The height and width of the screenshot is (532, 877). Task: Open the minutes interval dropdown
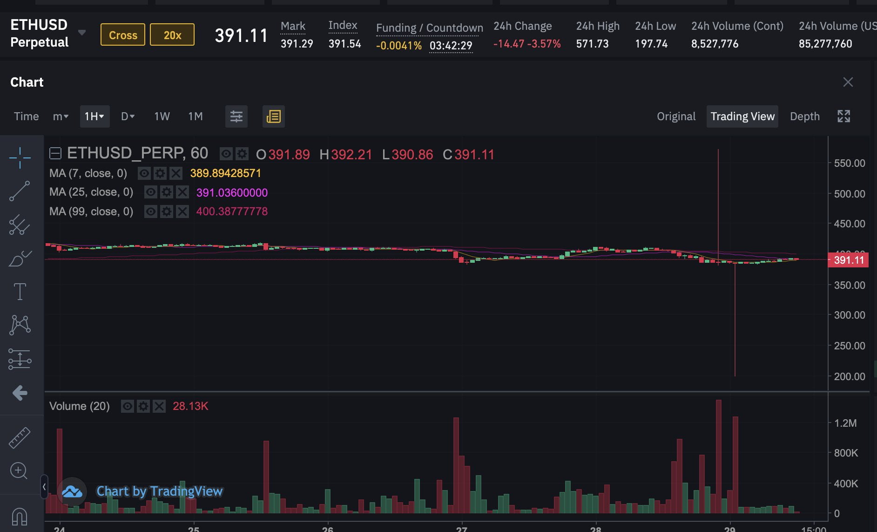point(61,116)
